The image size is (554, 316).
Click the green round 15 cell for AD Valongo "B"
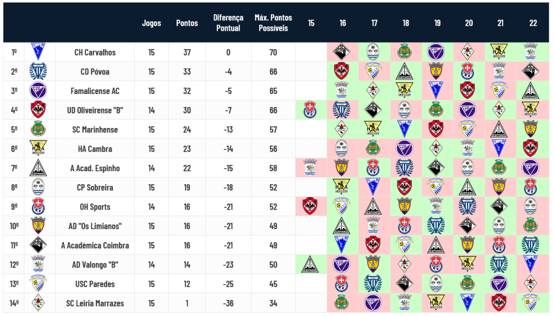coord(310,265)
